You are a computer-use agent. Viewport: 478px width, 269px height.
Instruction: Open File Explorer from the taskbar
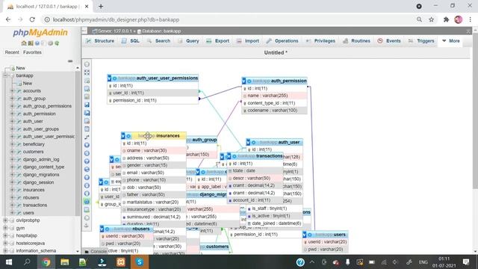(65, 262)
